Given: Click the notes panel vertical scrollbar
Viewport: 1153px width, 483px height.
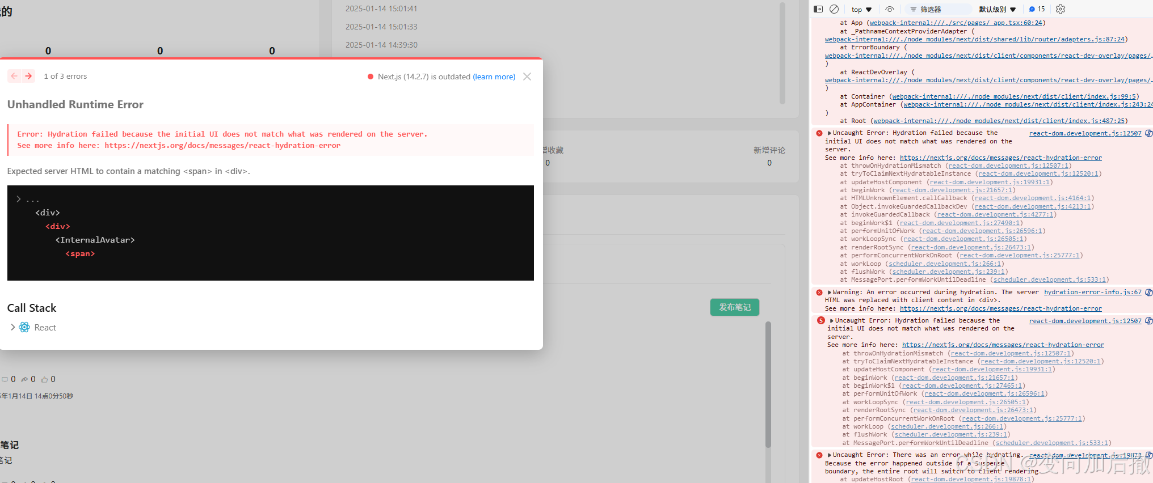Looking at the screenshot, I should click(x=768, y=385).
